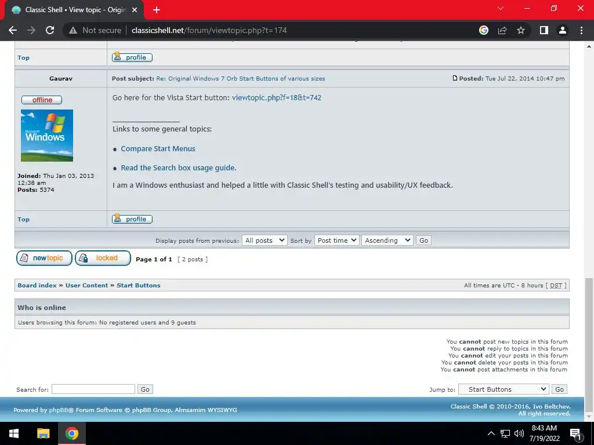
Task: Click the upper profile button
Action: pyautogui.click(x=132, y=57)
